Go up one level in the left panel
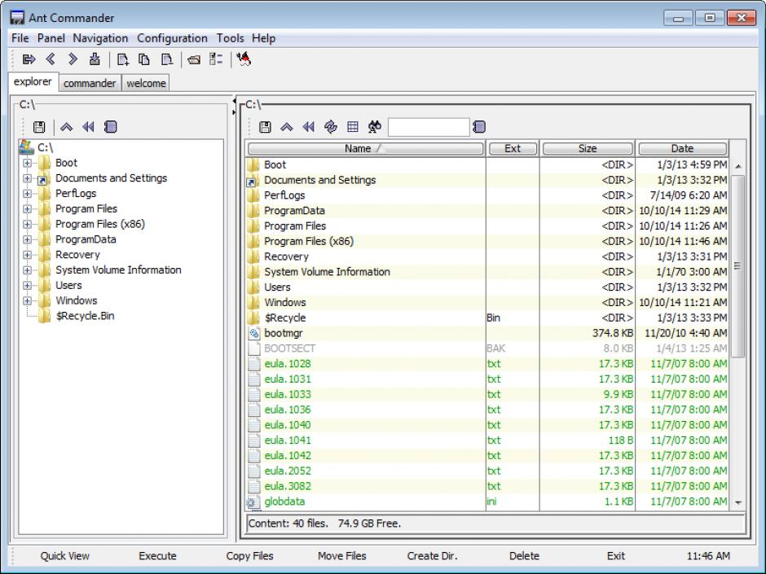Screen dimensions: 766x574 67,127
